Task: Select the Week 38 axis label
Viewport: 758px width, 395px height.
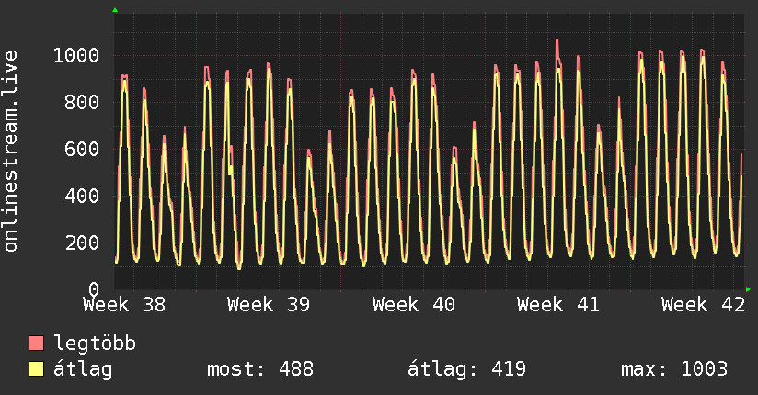Action: click(124, 305)
